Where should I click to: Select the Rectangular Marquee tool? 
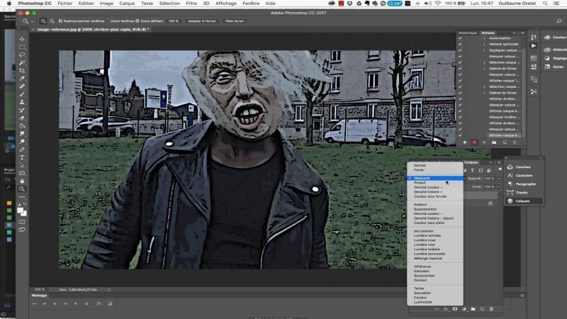(x=22, y=47)
